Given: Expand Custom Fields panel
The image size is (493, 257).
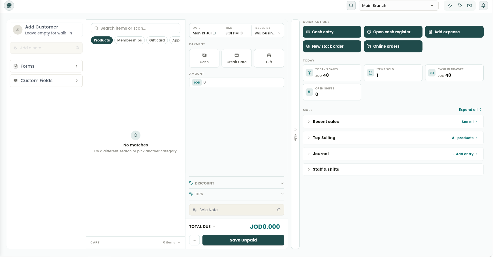Looking at the screenshot, I should 46,81.
